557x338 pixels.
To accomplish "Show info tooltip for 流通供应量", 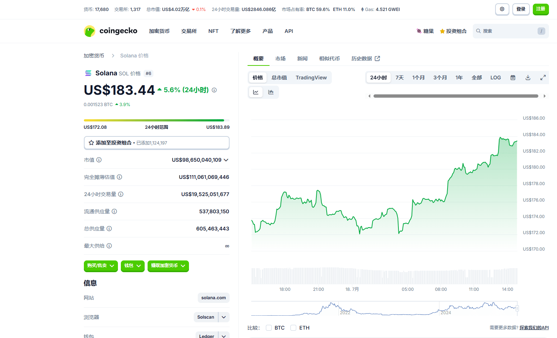I will (114, 211).
